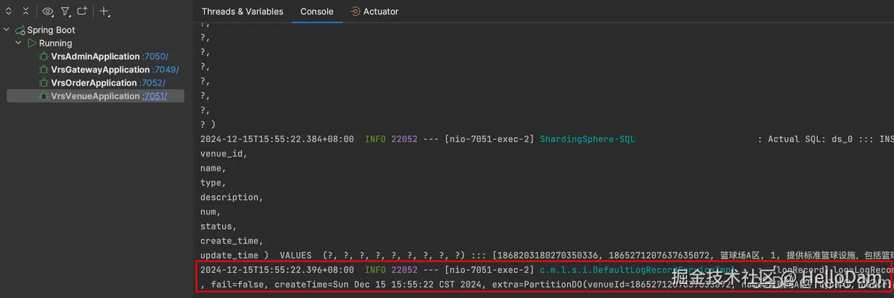The height and width of the screenshot is (298, 894).
Task: Open the Filter services dropdown
Action: point(66,11)
